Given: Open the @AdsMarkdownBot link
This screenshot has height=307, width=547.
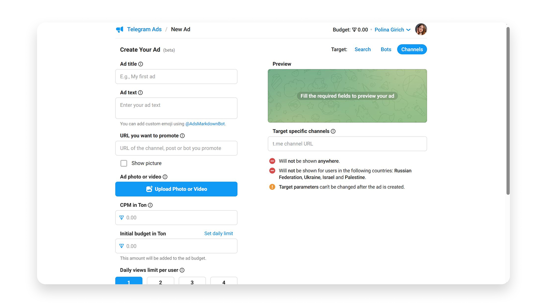Looking at the screenshot, I should click(x=205, y=124).
